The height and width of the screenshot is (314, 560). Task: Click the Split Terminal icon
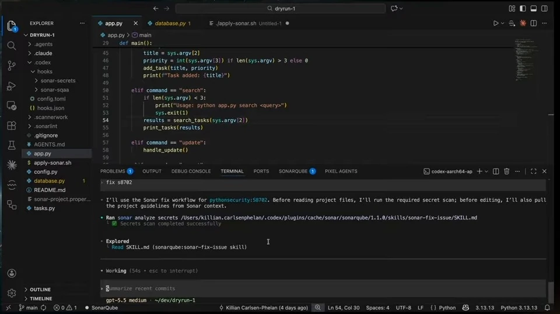tap(496, 172)
